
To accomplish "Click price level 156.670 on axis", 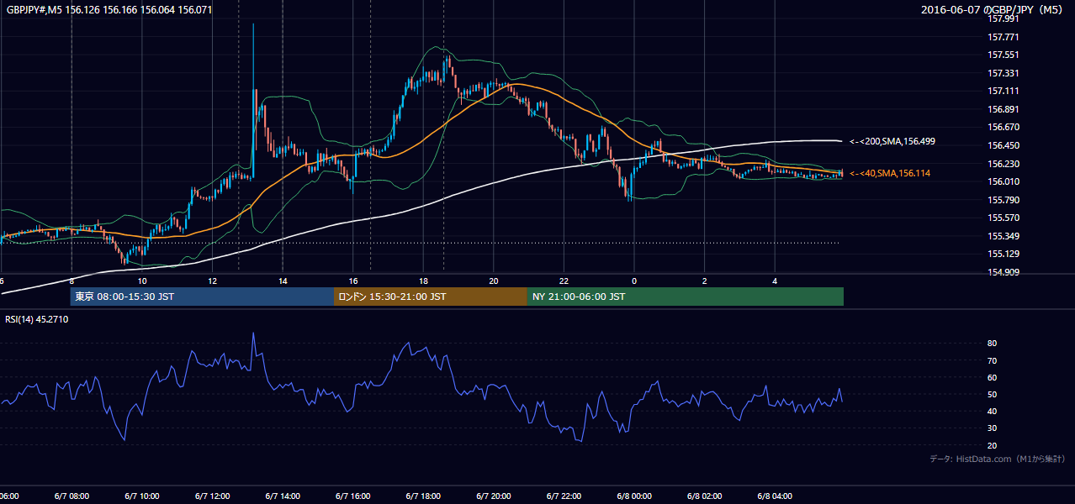I will [1004, 127].
